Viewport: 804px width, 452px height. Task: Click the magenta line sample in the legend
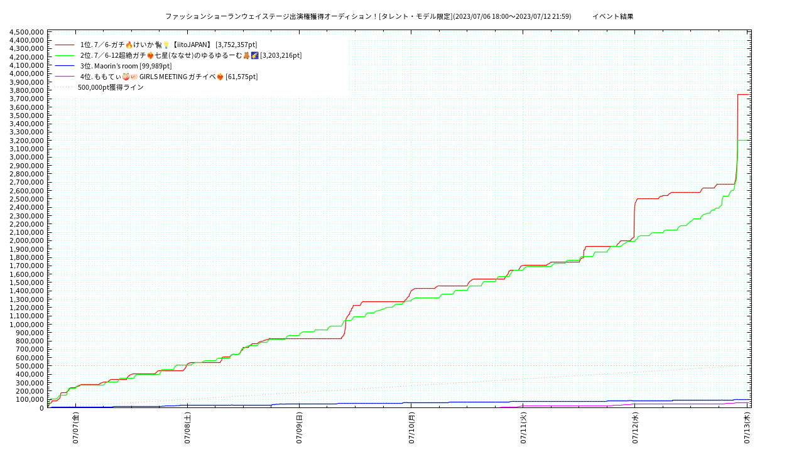pos(65,77)
